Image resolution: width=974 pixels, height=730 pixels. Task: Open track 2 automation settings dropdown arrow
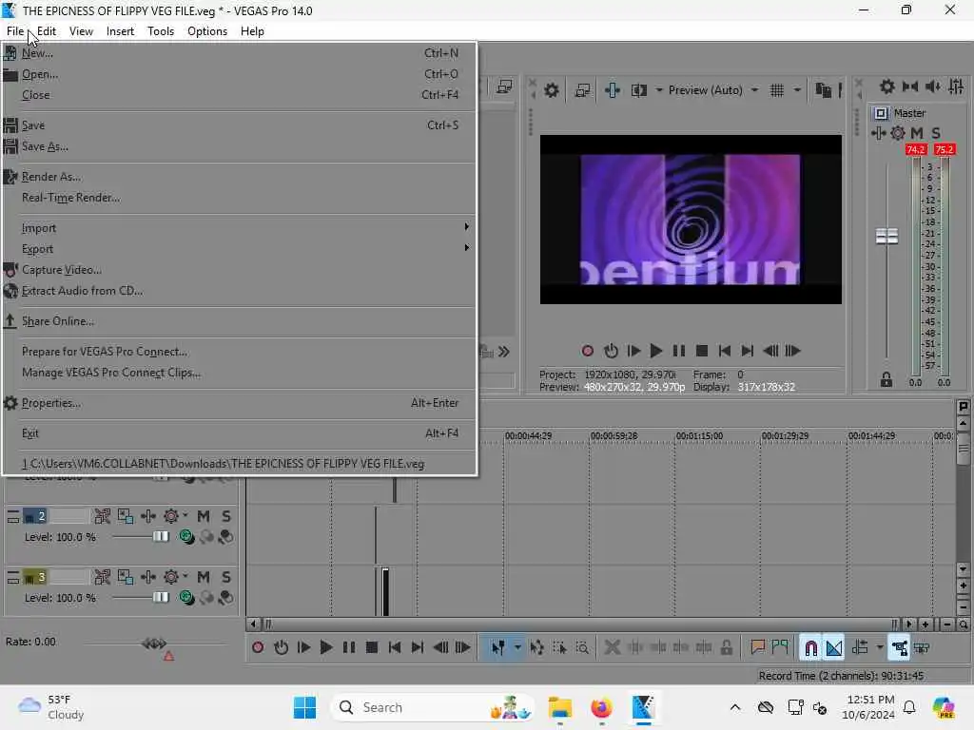pyautogui.click(x=185, y=514)
